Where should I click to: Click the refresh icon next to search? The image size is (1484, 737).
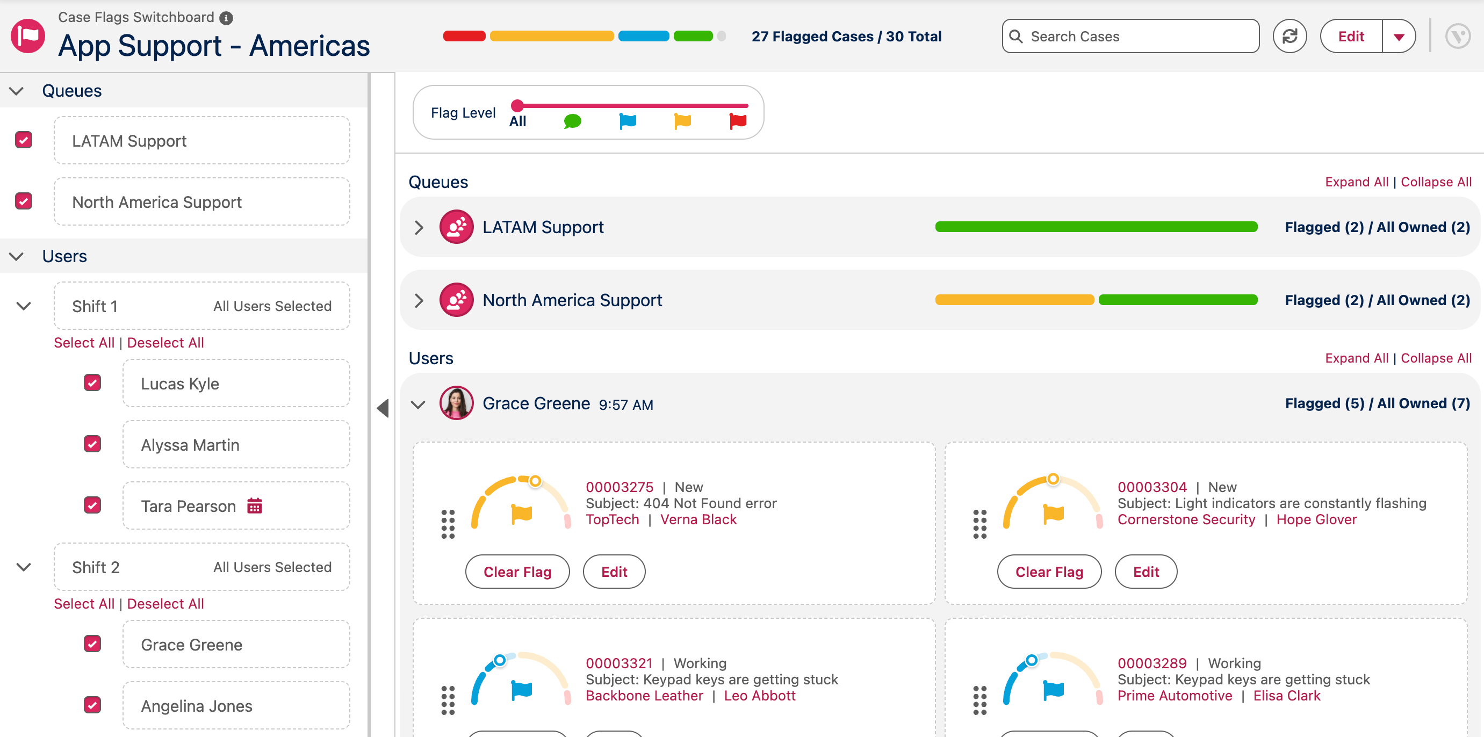pyautogui.click(x=1290, y=37)
